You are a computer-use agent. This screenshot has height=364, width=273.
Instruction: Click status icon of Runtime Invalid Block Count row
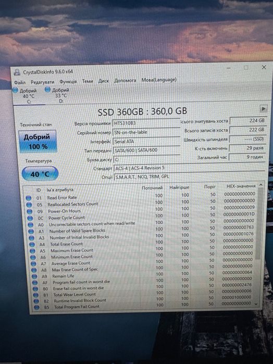coord(36,302)
